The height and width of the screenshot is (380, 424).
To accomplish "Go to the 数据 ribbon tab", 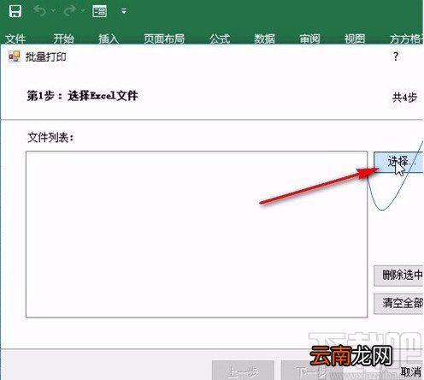I will pos(265,39).
